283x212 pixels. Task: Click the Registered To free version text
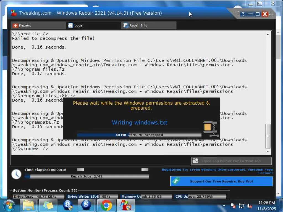click(217, 171)
